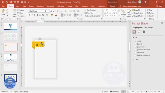
Task: Open the File menu
Action: click(3, 6)
